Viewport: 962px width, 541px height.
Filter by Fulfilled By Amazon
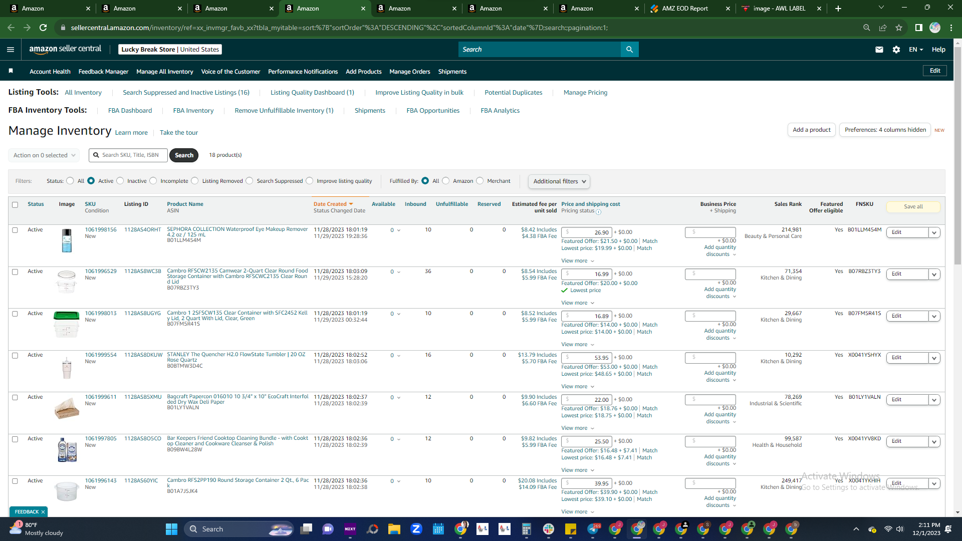coord(446,181)
